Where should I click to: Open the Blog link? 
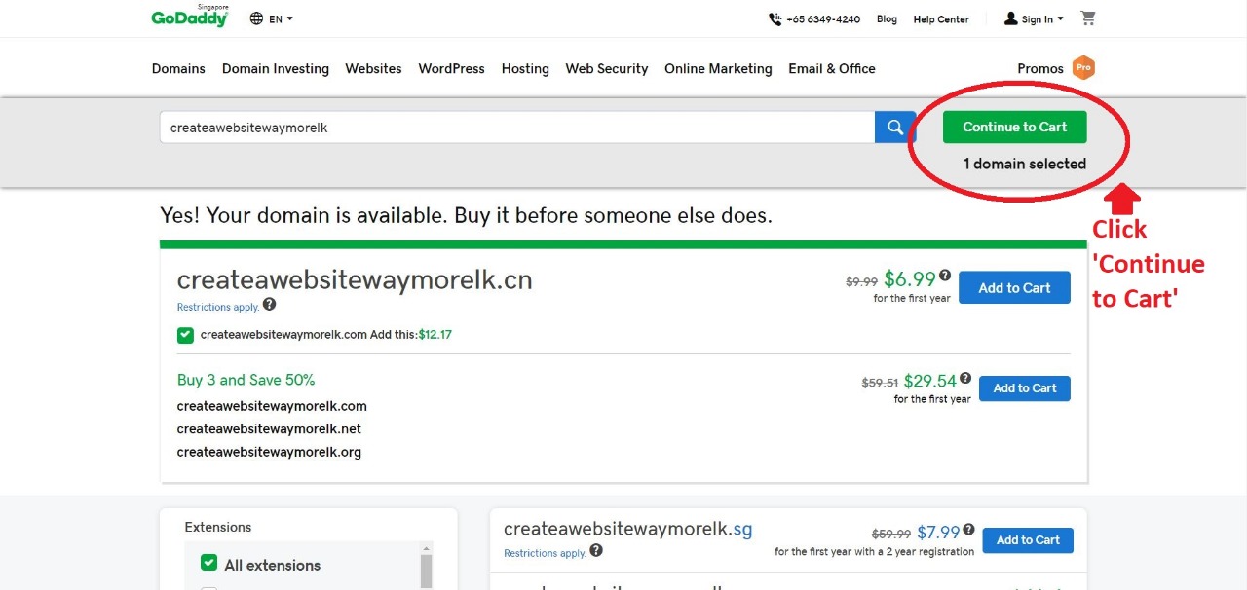[x=887, y=19]
